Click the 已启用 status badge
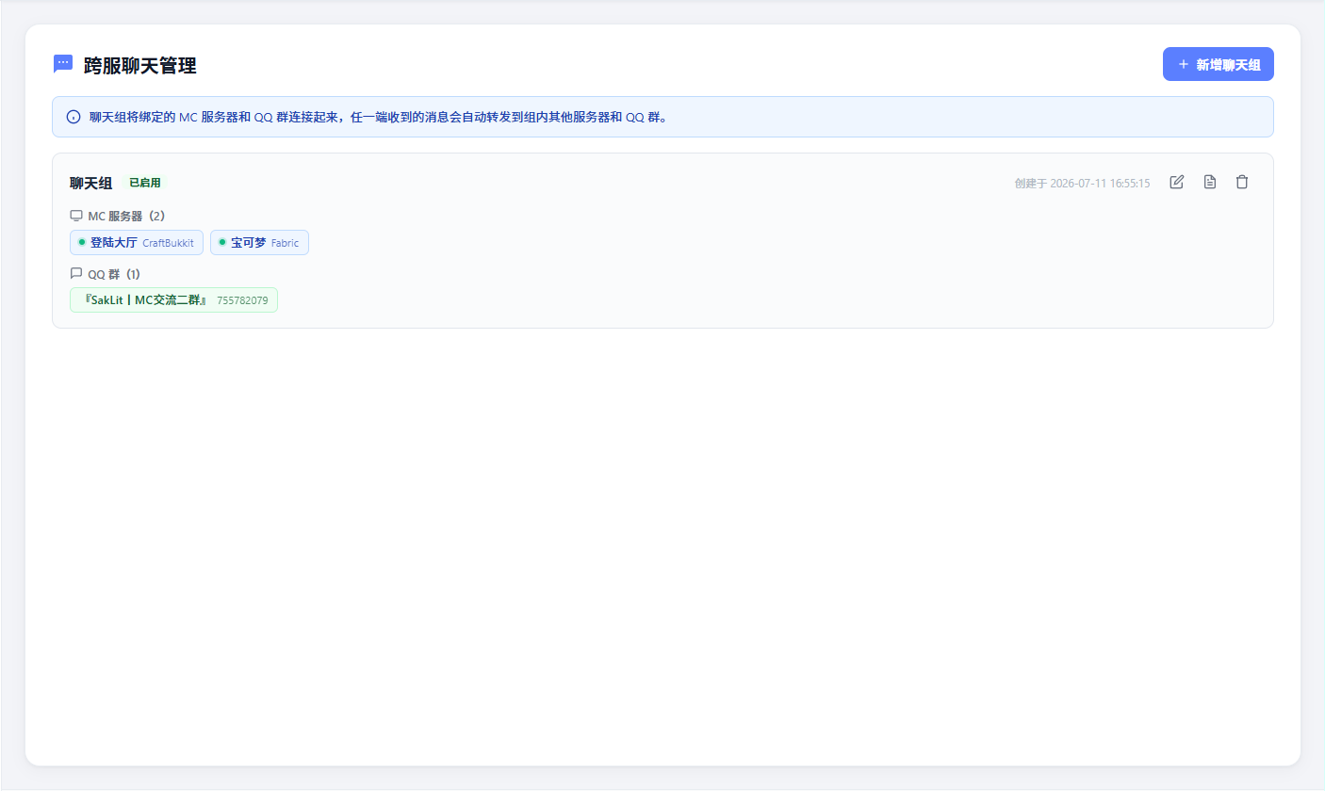The width and height of the screenshot is (1325, 791). [145, 183]
